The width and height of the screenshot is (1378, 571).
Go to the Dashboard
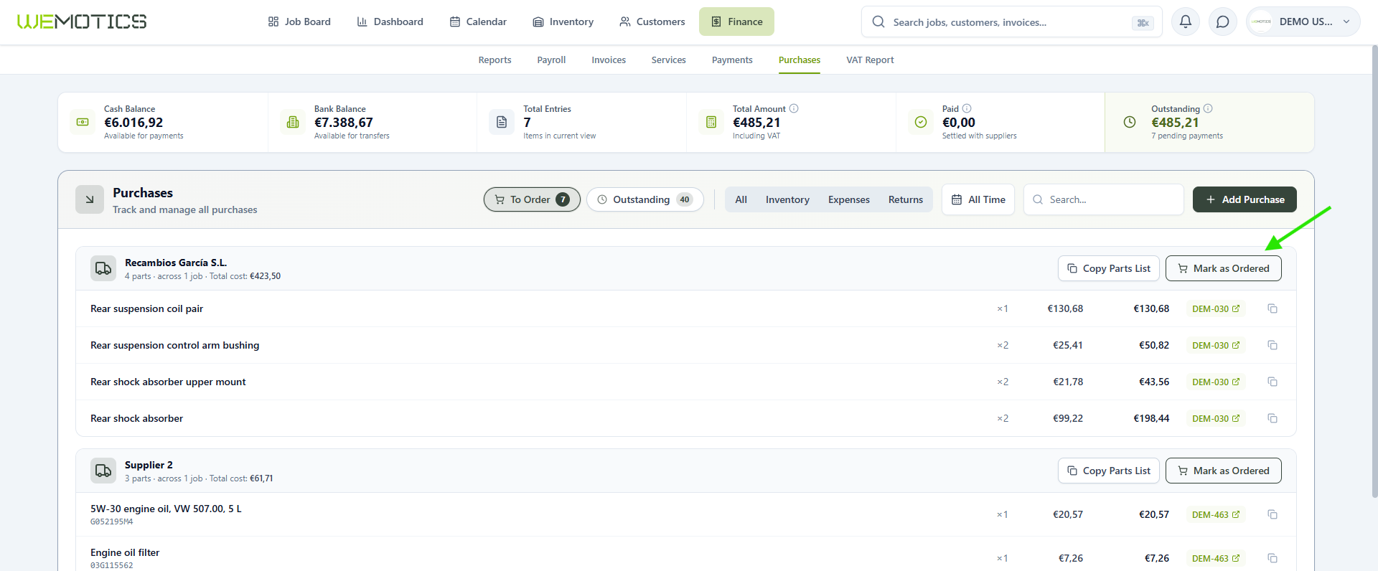[390, 22]
